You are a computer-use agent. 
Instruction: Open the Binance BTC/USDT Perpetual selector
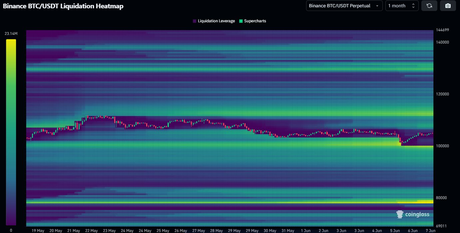click(344, 6)
